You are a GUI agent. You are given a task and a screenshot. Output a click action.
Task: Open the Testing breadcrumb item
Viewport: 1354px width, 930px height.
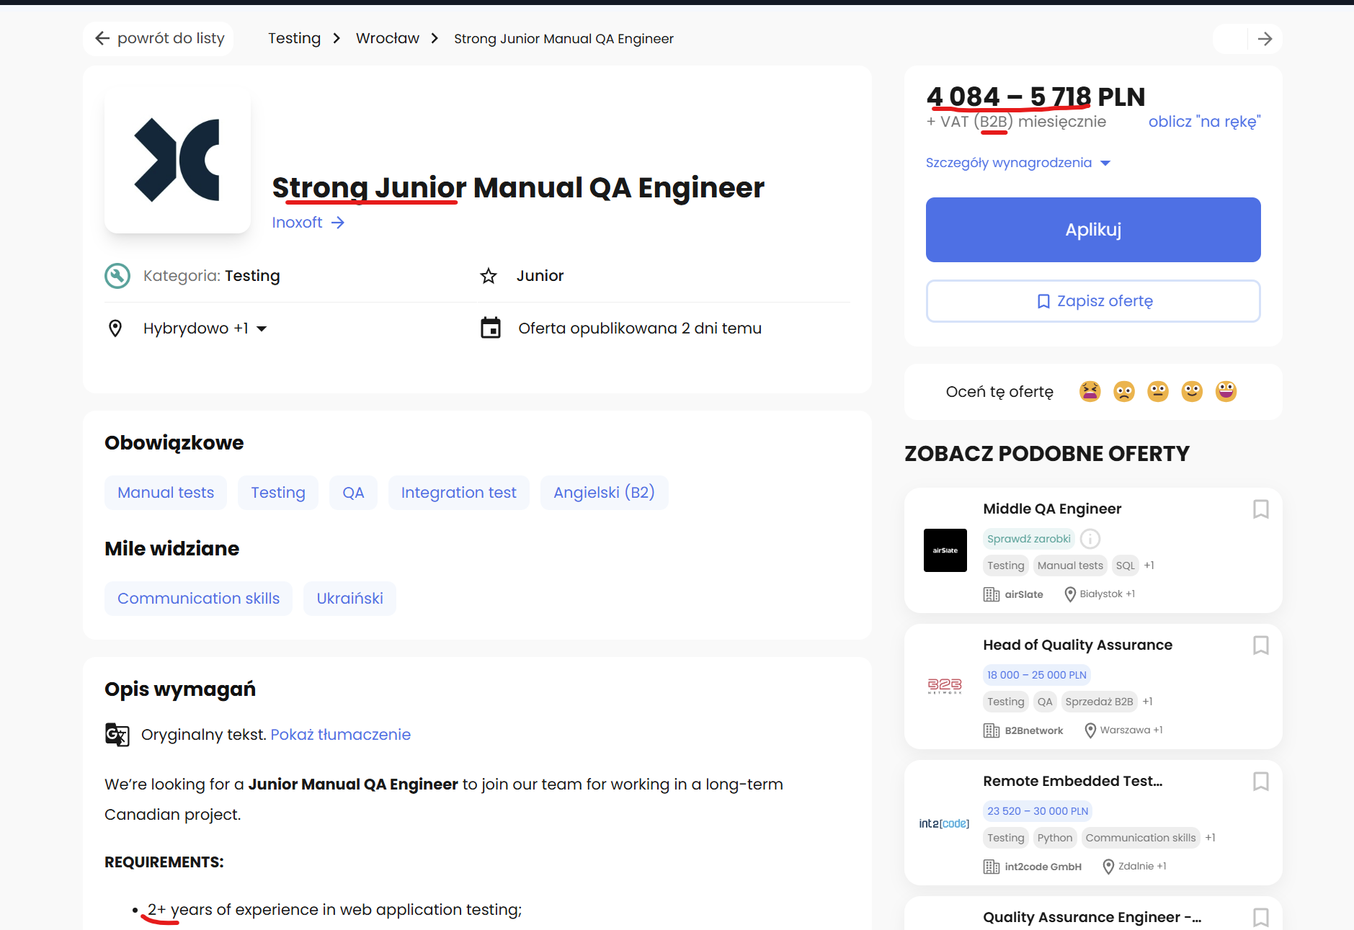point(294,38)
